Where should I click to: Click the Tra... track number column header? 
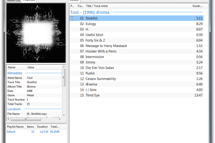[x=80, y=6]
